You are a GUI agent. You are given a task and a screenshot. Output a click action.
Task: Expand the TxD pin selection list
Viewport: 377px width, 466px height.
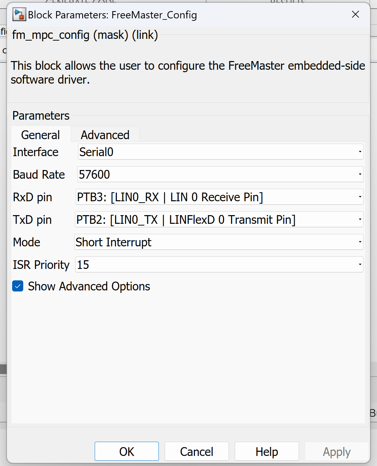(x=219, y=220)
